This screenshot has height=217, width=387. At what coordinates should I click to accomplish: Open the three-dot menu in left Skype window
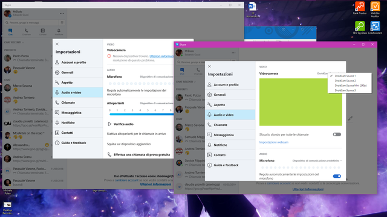click(x=62, y=13)
